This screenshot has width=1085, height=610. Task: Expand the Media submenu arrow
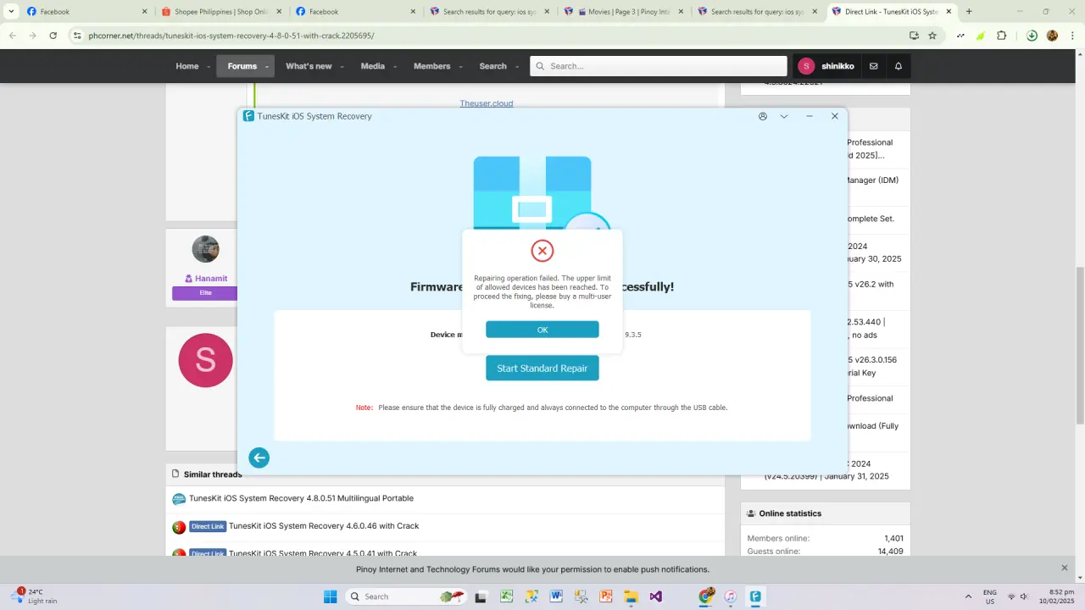394,67
